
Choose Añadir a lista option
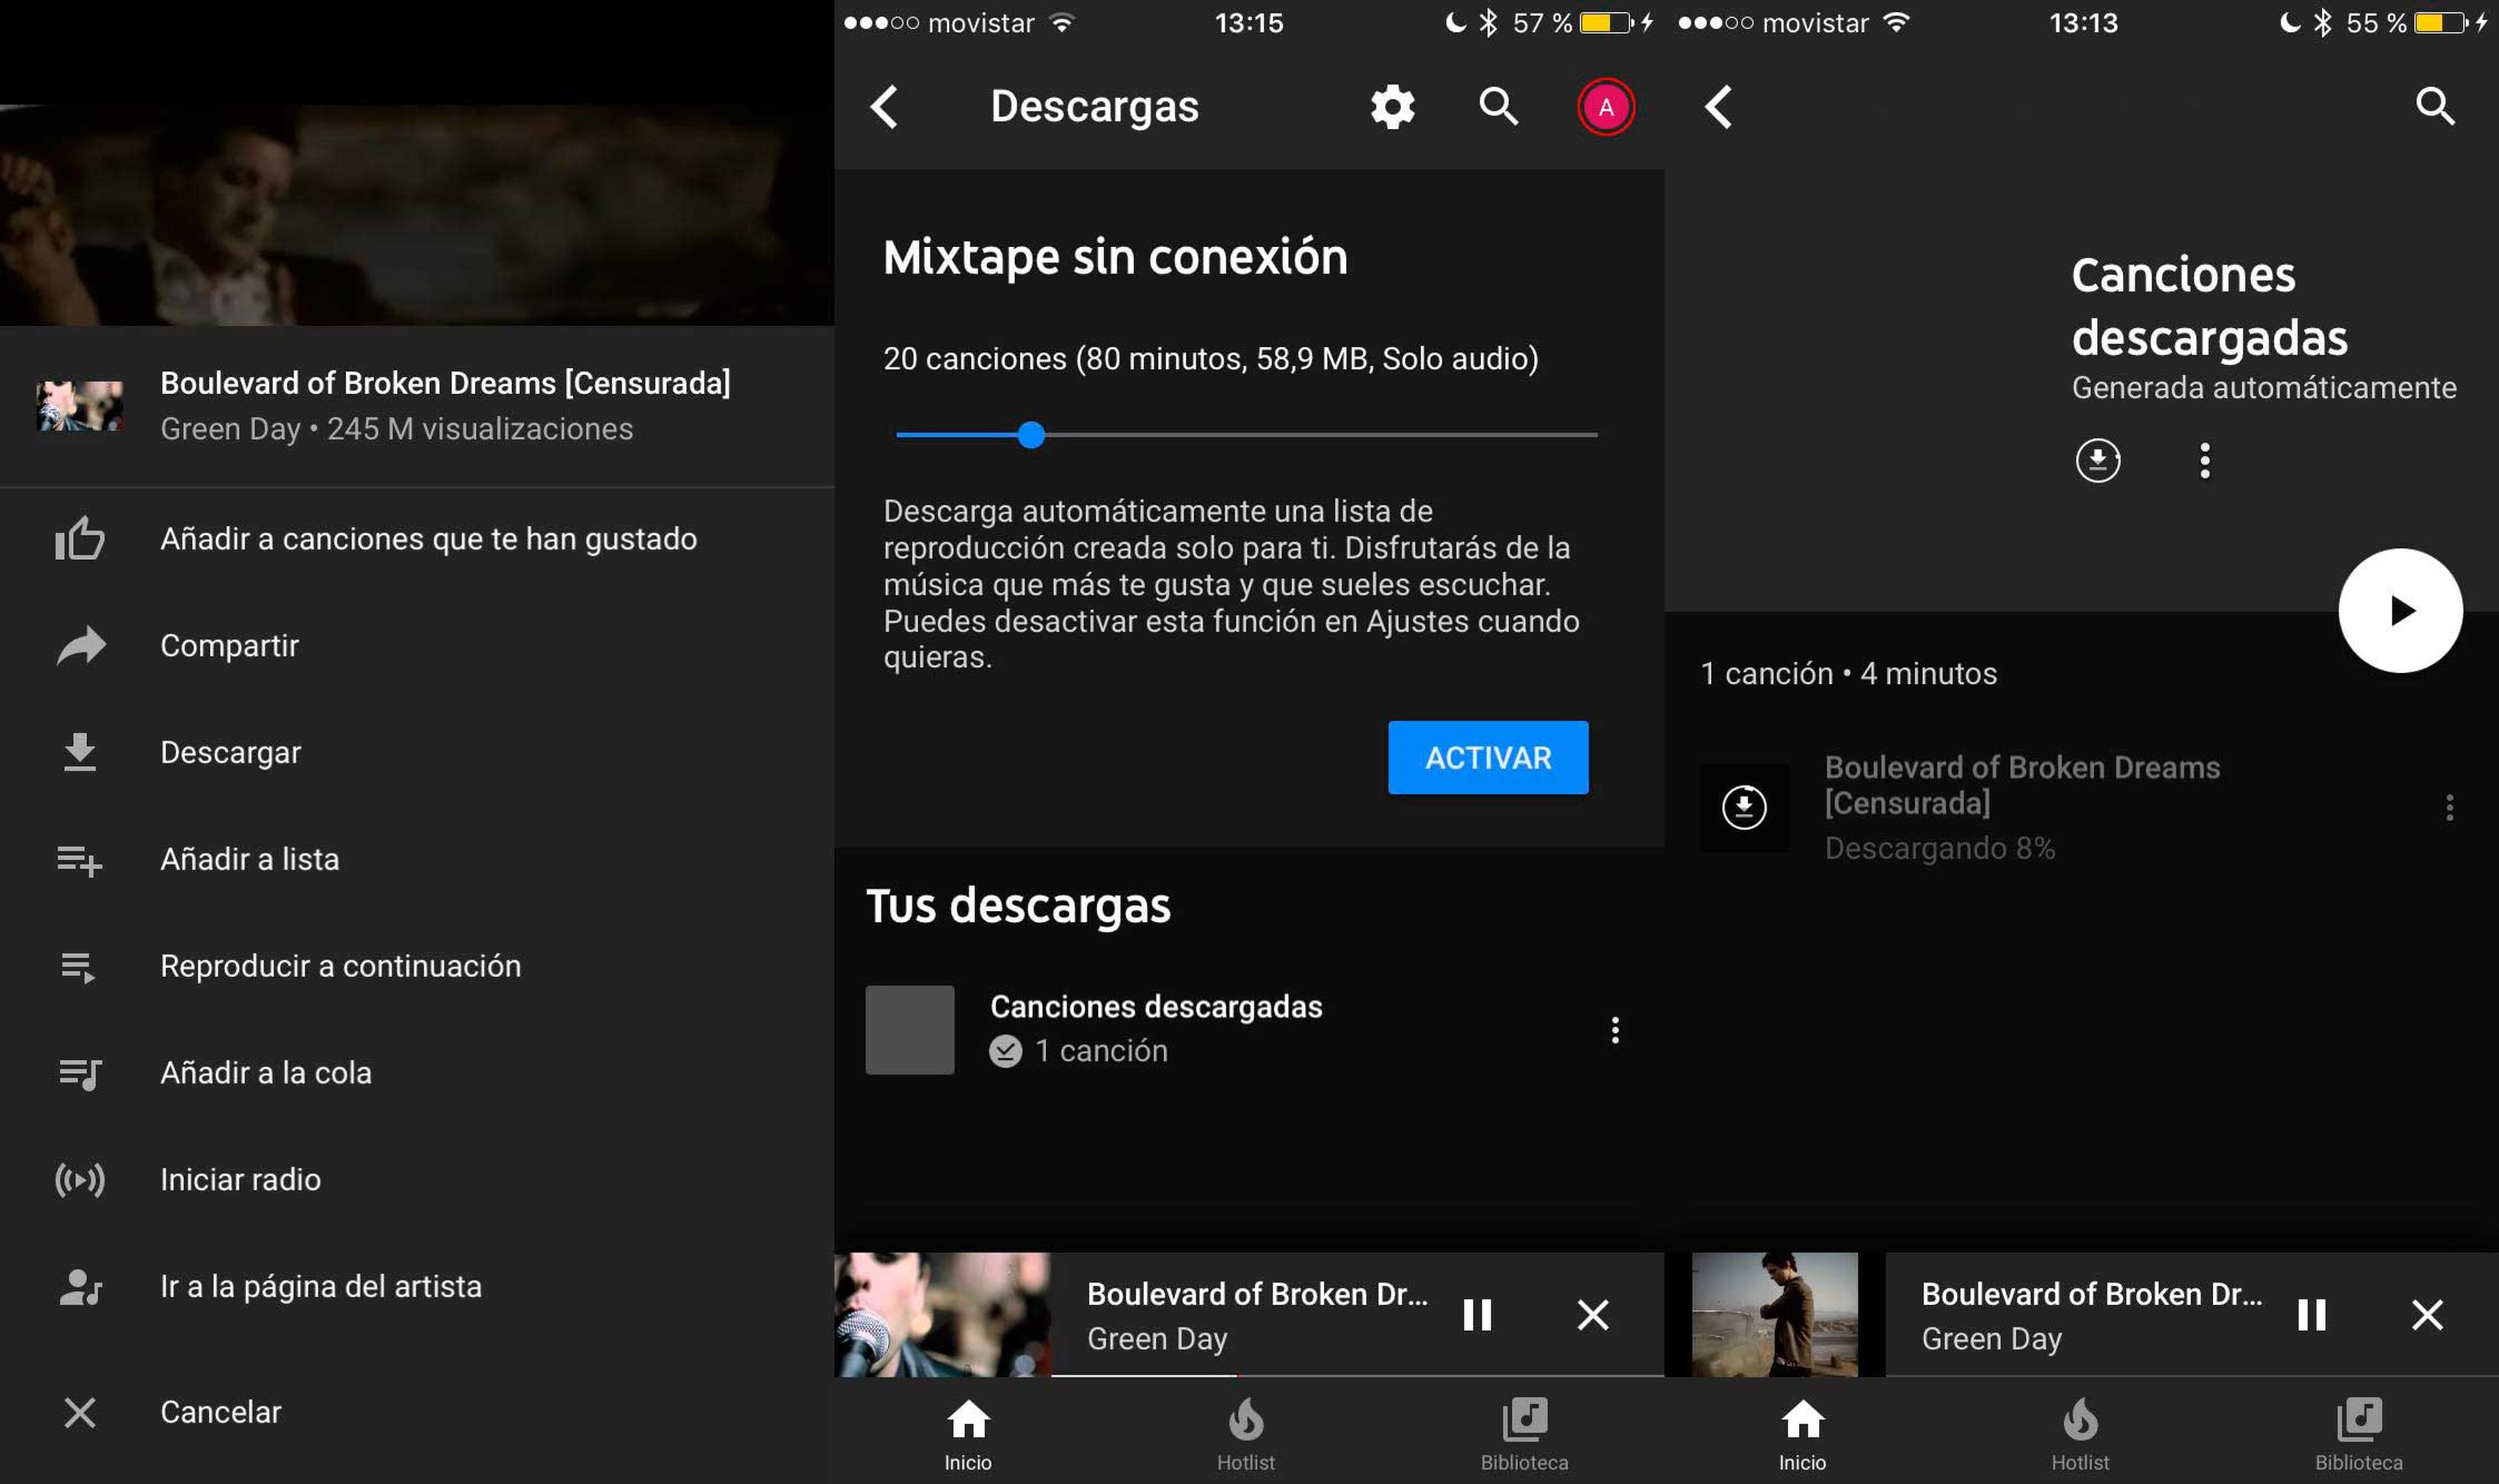[x=417, y=860]
